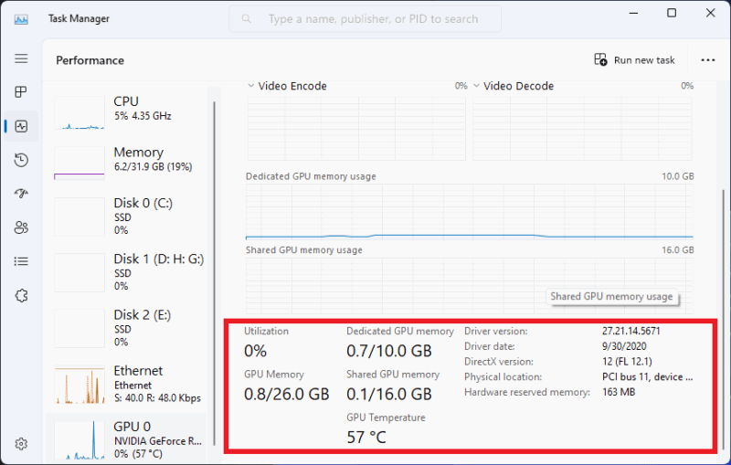Expand the Video Encode graph dropdown
731x465 pixels.
[251, 86]
